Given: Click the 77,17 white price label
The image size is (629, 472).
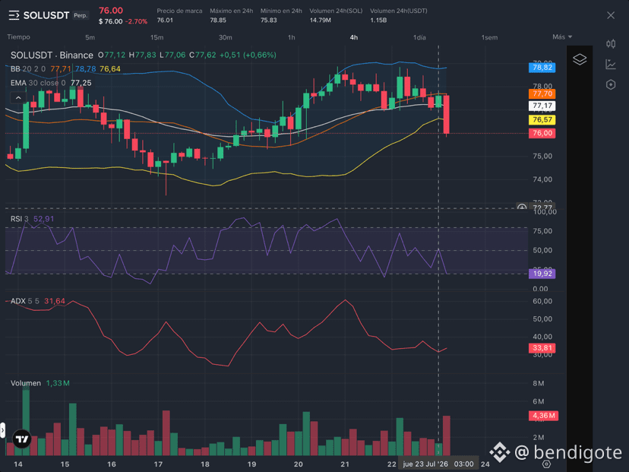Looking at the screenshot, I should (x=542, y=106).
